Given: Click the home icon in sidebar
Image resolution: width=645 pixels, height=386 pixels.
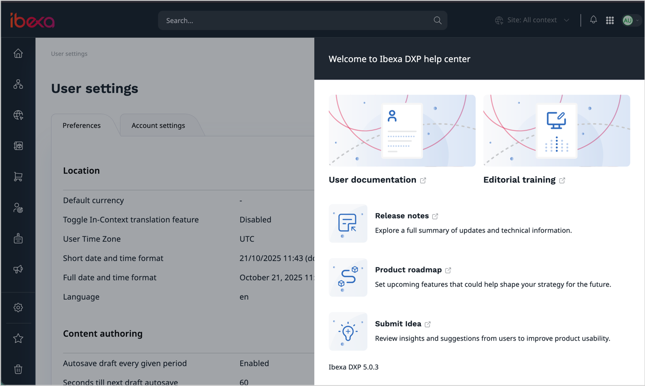Looking at the screenshot, I should pyautogui.click(x=18, y=54).
